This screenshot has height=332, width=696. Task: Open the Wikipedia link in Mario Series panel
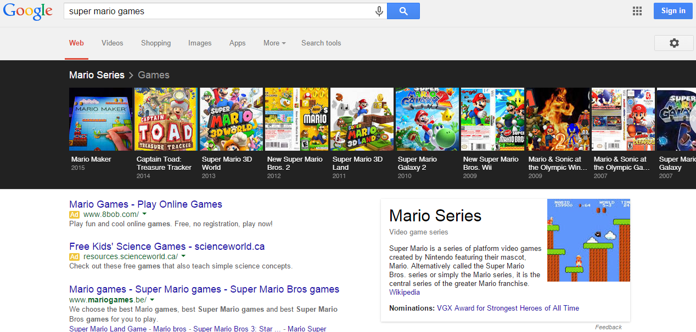tap(405, 292)
